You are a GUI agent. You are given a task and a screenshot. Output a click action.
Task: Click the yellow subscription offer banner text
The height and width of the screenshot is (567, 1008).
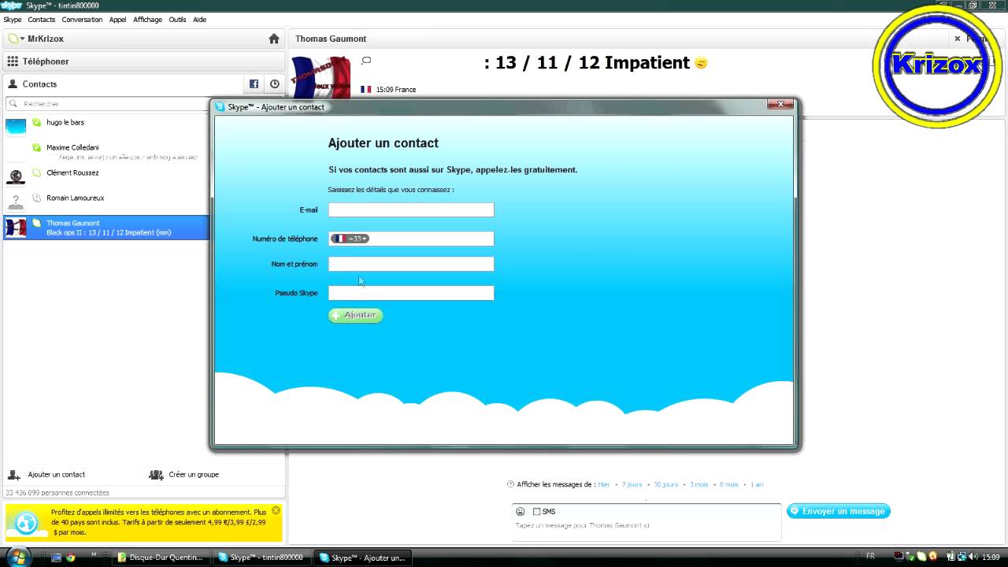pyautogui.click(x=159, y=522)
